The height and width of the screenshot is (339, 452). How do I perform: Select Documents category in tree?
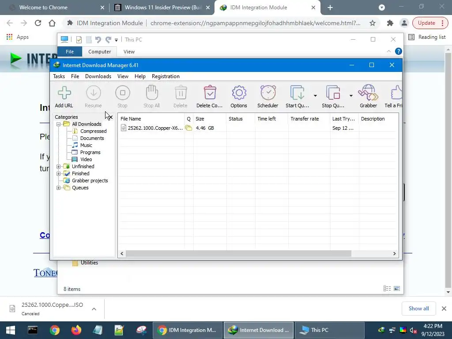click(92, 138)
